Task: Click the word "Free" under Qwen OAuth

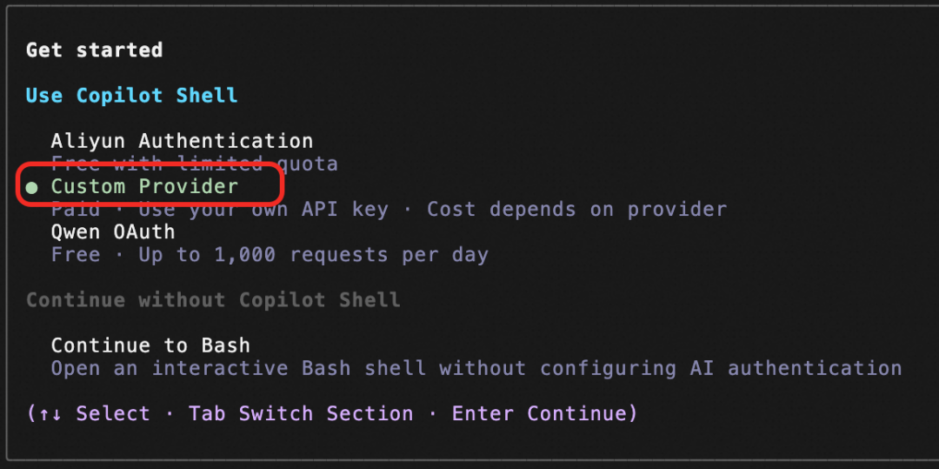Action: click(x=76, y=255)
